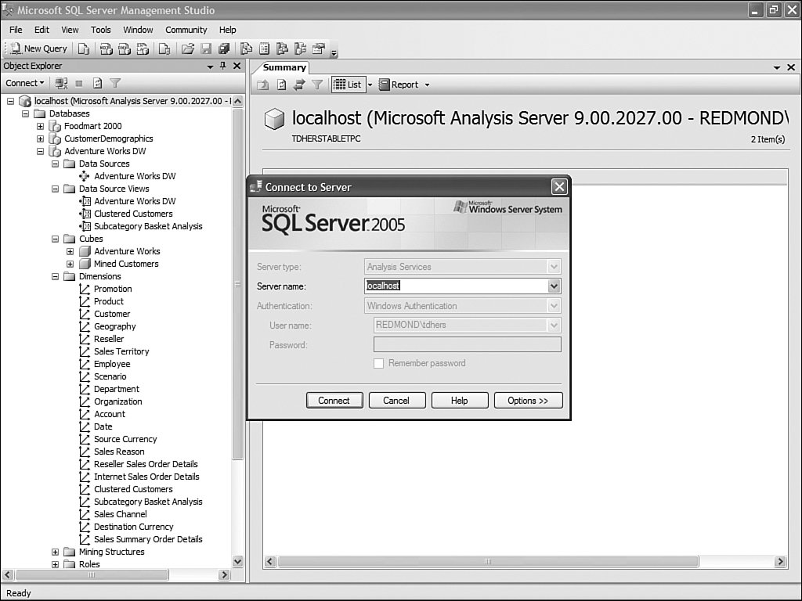Click Object Explorer horizontal scrollbar thumb

click(92, 575)
